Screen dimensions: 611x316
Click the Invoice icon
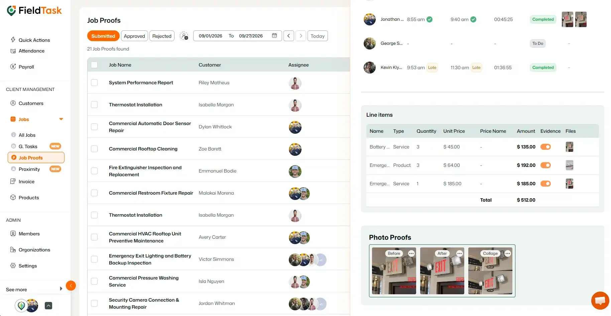pos(13,181)
